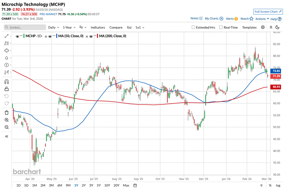
Task: Open the Indicators menu
Action: coord(98,27)
